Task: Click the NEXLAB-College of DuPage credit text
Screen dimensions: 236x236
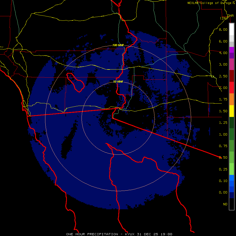Action: pyautogui.click(x=211, y=3)
